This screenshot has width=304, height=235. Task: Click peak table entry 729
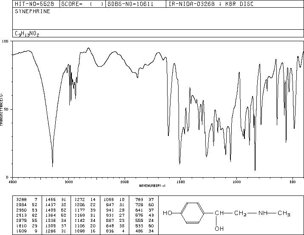139,204
